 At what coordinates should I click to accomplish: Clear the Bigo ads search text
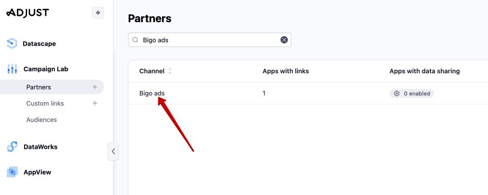tap(284, 40)
